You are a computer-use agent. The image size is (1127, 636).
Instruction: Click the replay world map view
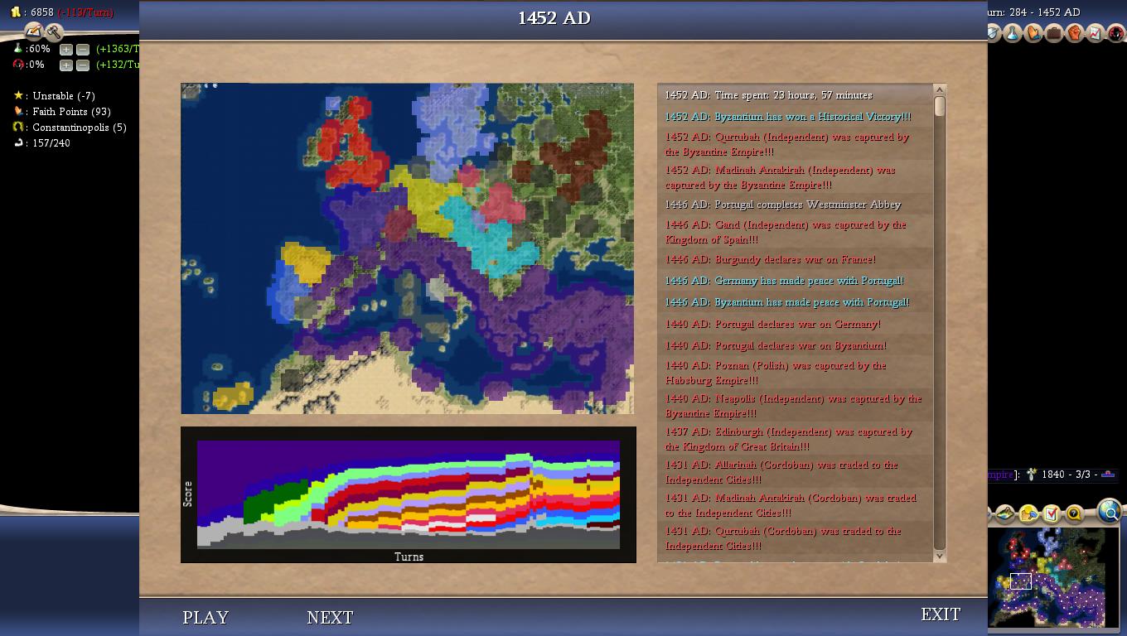click(408, 248)
